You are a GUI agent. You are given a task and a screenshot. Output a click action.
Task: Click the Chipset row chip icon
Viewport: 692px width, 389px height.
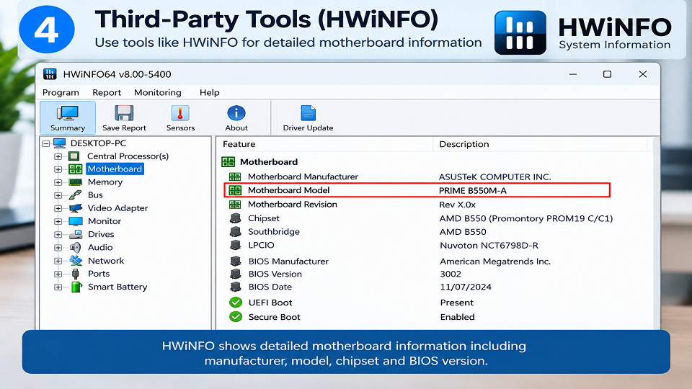[x=235, y=218]
